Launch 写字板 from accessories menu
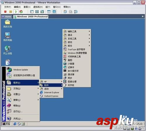Viewport: 146px width, 131px height. [77, 85]
